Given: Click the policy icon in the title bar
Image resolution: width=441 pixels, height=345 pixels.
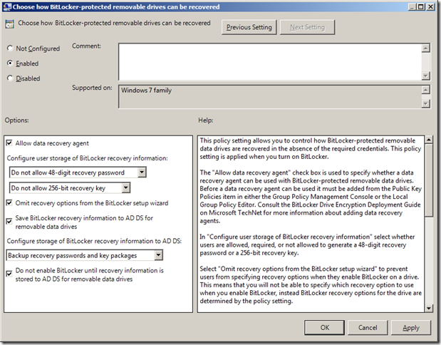Looking at the screenshot, I should point(8,6).
